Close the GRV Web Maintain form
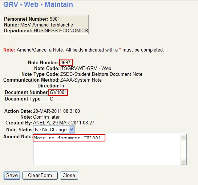The image size is (198, 185). click(69, 176)
